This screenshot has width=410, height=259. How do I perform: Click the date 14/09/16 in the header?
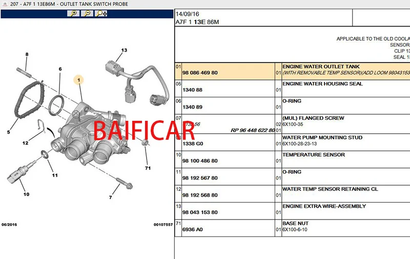(187, 14)
